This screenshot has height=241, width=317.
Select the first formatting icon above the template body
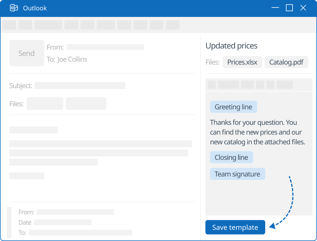pyautogui.click(x=211, y=84)
